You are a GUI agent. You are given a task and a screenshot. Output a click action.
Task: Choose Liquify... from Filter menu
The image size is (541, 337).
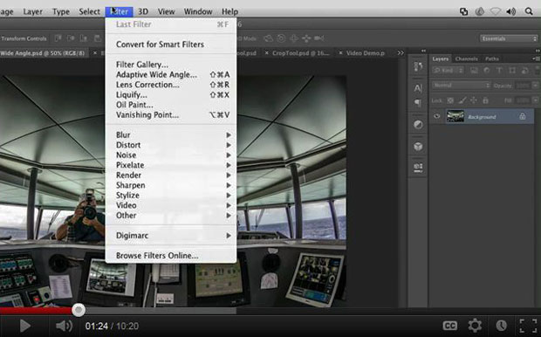pos(172,94)
